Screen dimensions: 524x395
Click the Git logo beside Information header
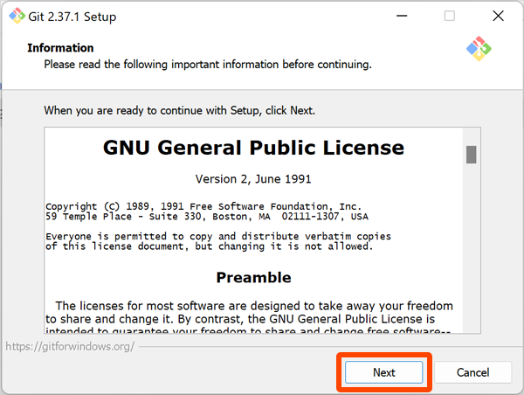(x=479, y=49)
